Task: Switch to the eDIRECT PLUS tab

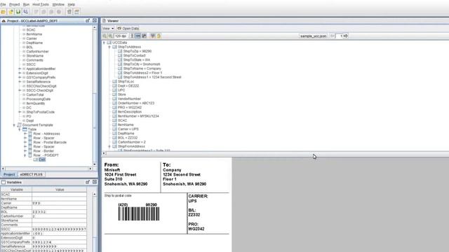Action: click(x=31, y=174)
